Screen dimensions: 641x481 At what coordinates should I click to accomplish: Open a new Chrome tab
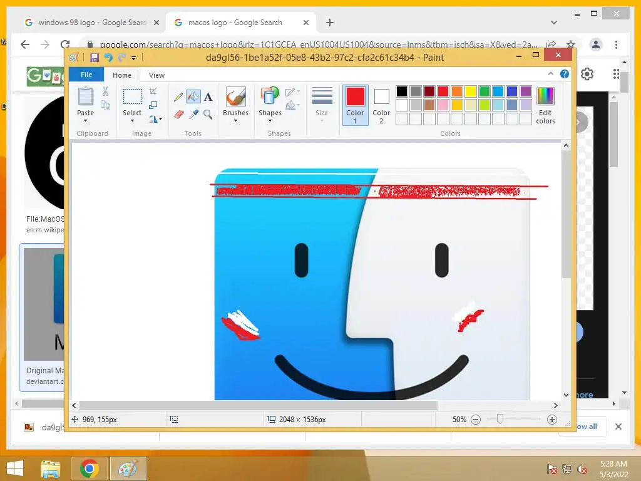point(330,23)
